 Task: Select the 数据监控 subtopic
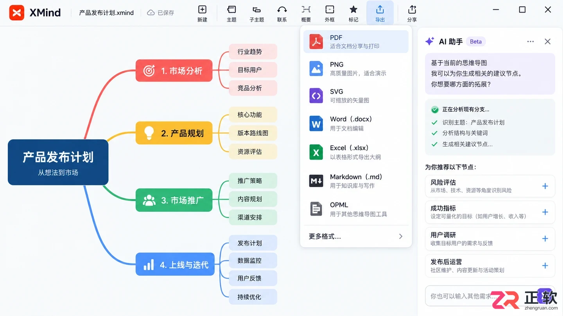point(253,261)
